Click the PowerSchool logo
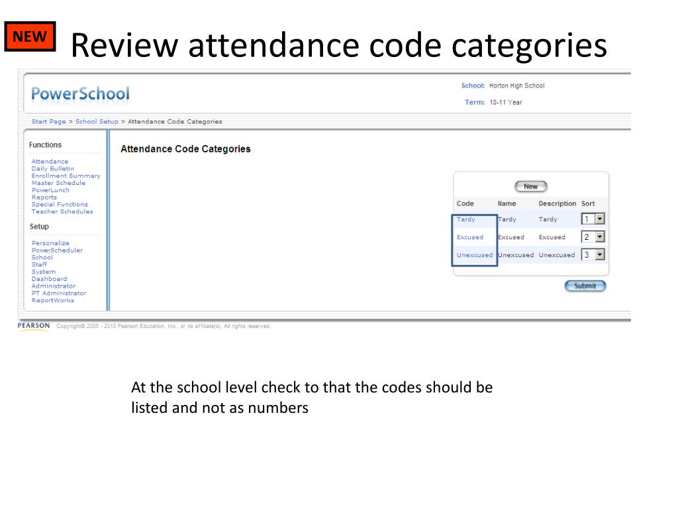This screenshot has width=678, height=509. point(80,94)
